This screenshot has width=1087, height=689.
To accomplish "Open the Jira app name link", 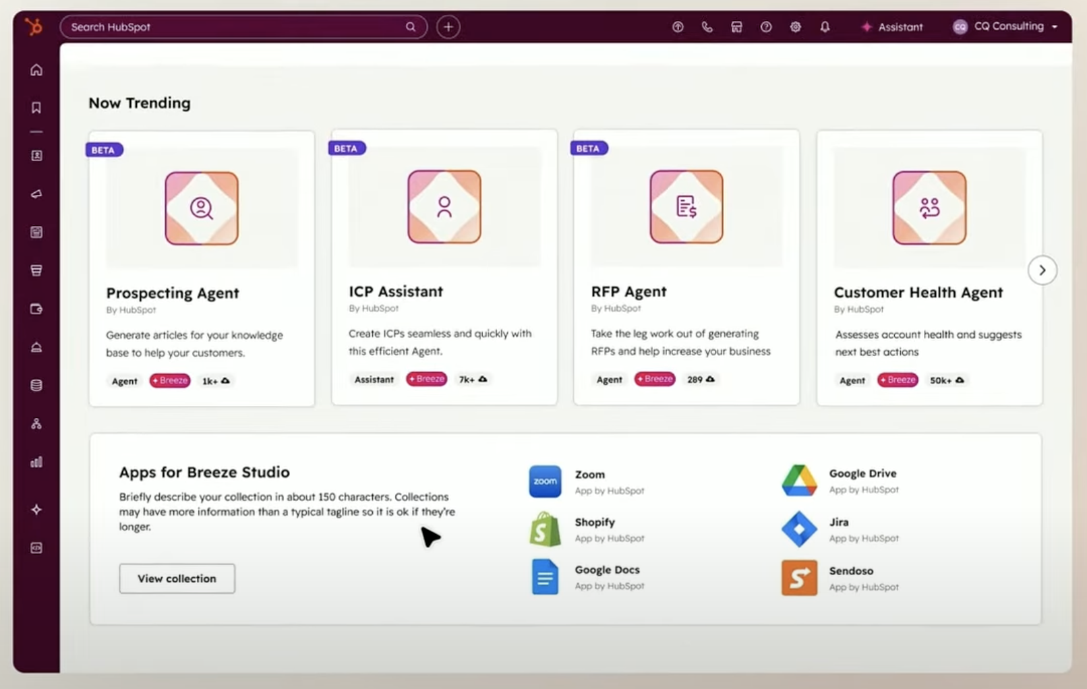I will [839, 522].
